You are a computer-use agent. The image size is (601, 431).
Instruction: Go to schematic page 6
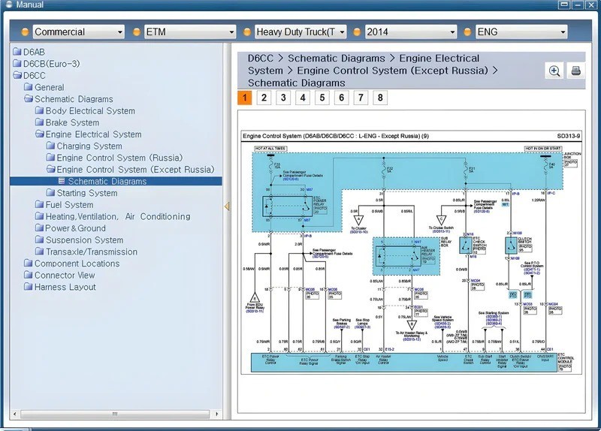(x=342, y=98)
